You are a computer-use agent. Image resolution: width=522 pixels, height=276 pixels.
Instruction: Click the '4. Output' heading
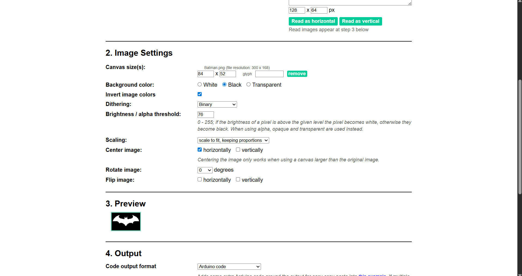pos(124,253)
